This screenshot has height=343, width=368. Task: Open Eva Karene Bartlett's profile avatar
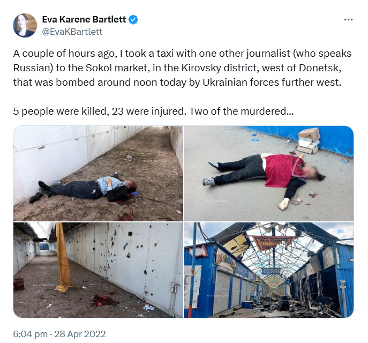click(25, 25)
